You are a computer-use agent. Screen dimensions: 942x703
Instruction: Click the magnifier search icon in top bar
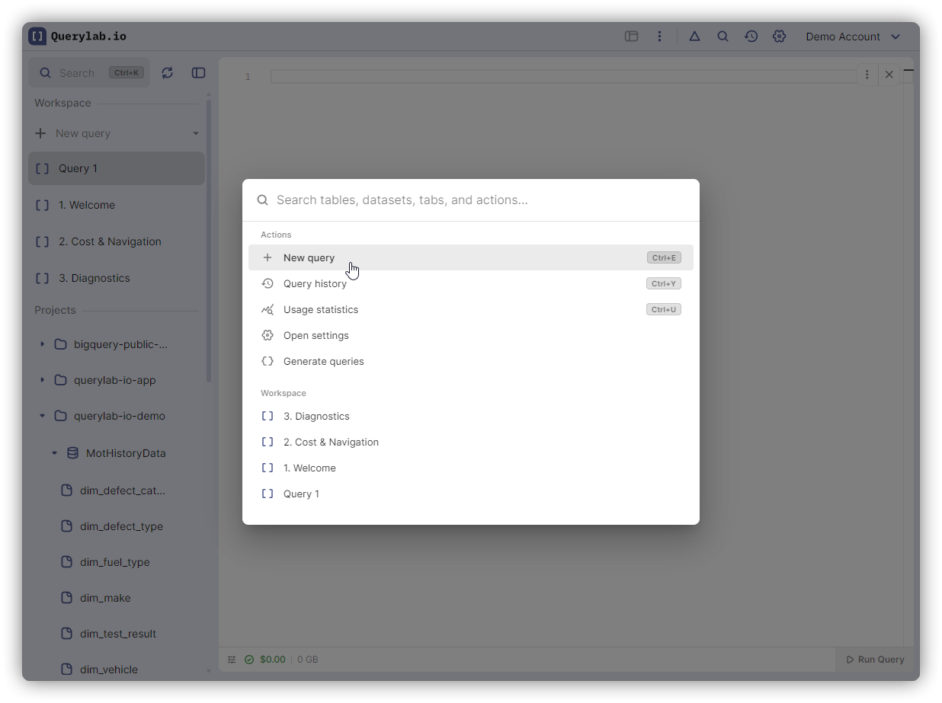click(723, 37)
